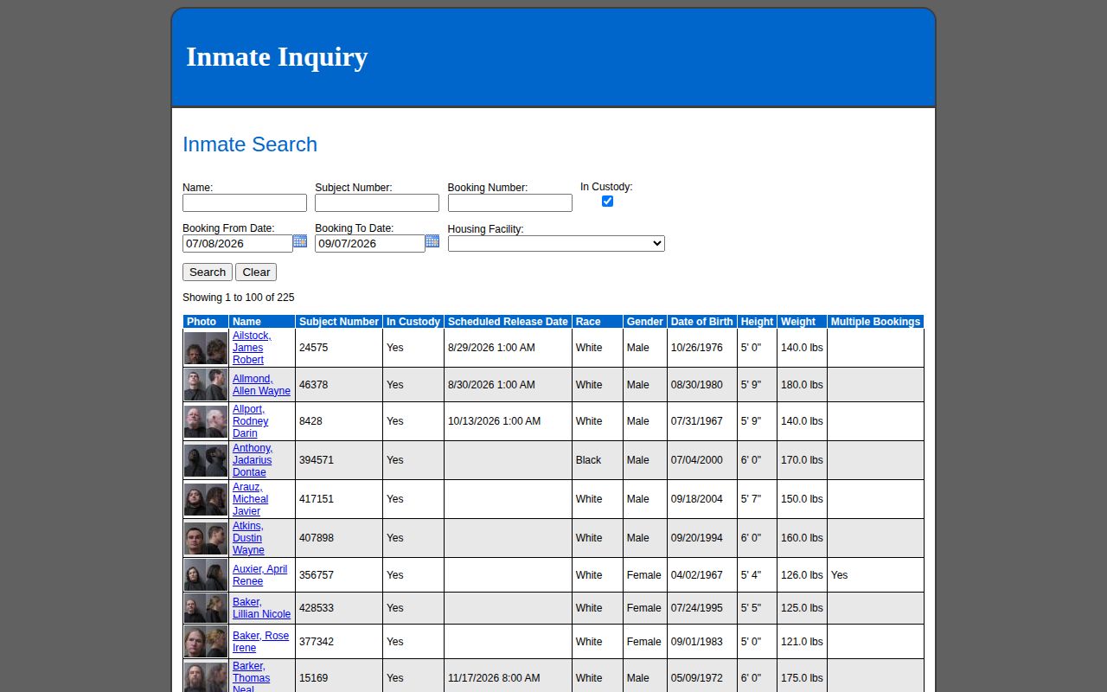Click the Inmate Search heading

[x=250, y=144]
